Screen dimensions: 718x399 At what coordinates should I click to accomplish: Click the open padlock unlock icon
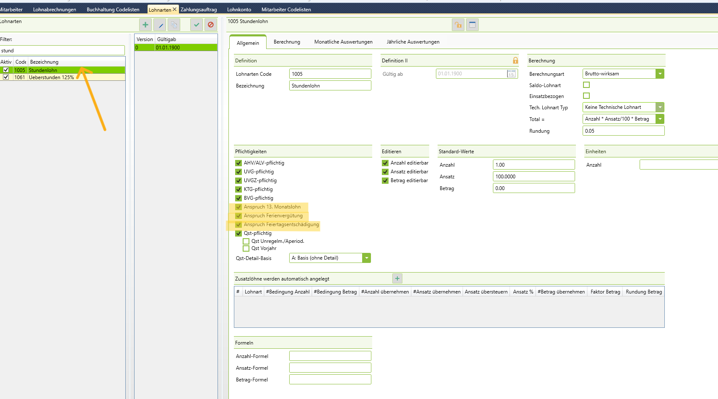458,25
